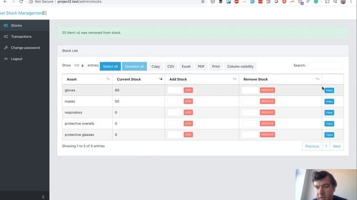Select the masks asset cell
Screen dimensions: 357x200
(x=87, y=101)
